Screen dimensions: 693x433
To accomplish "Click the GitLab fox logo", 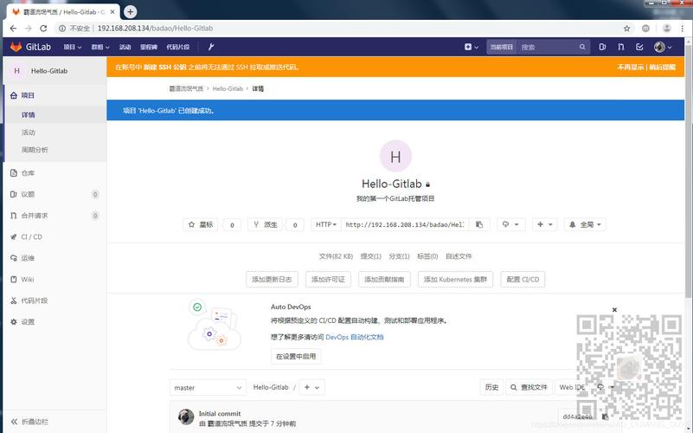I will coord(16,47).
